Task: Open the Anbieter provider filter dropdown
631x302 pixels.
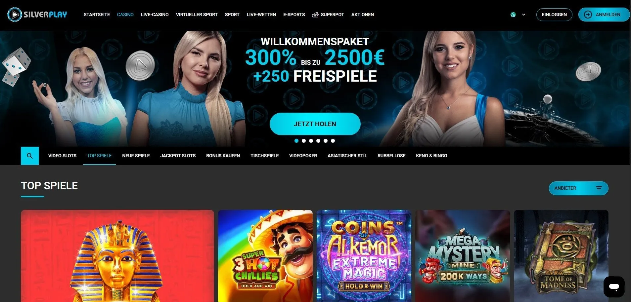Action: coord(578,188)
